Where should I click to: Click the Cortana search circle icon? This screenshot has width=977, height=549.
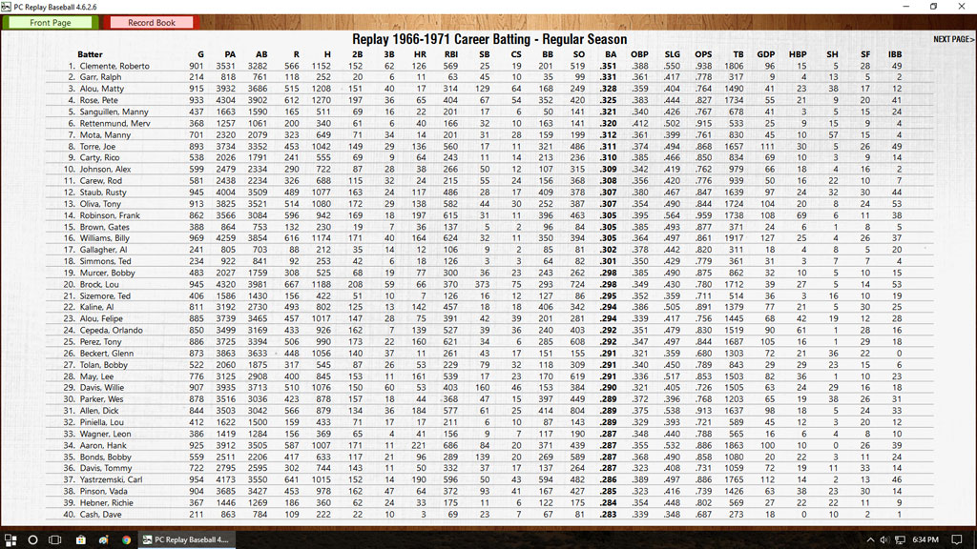tap(32, 539)
